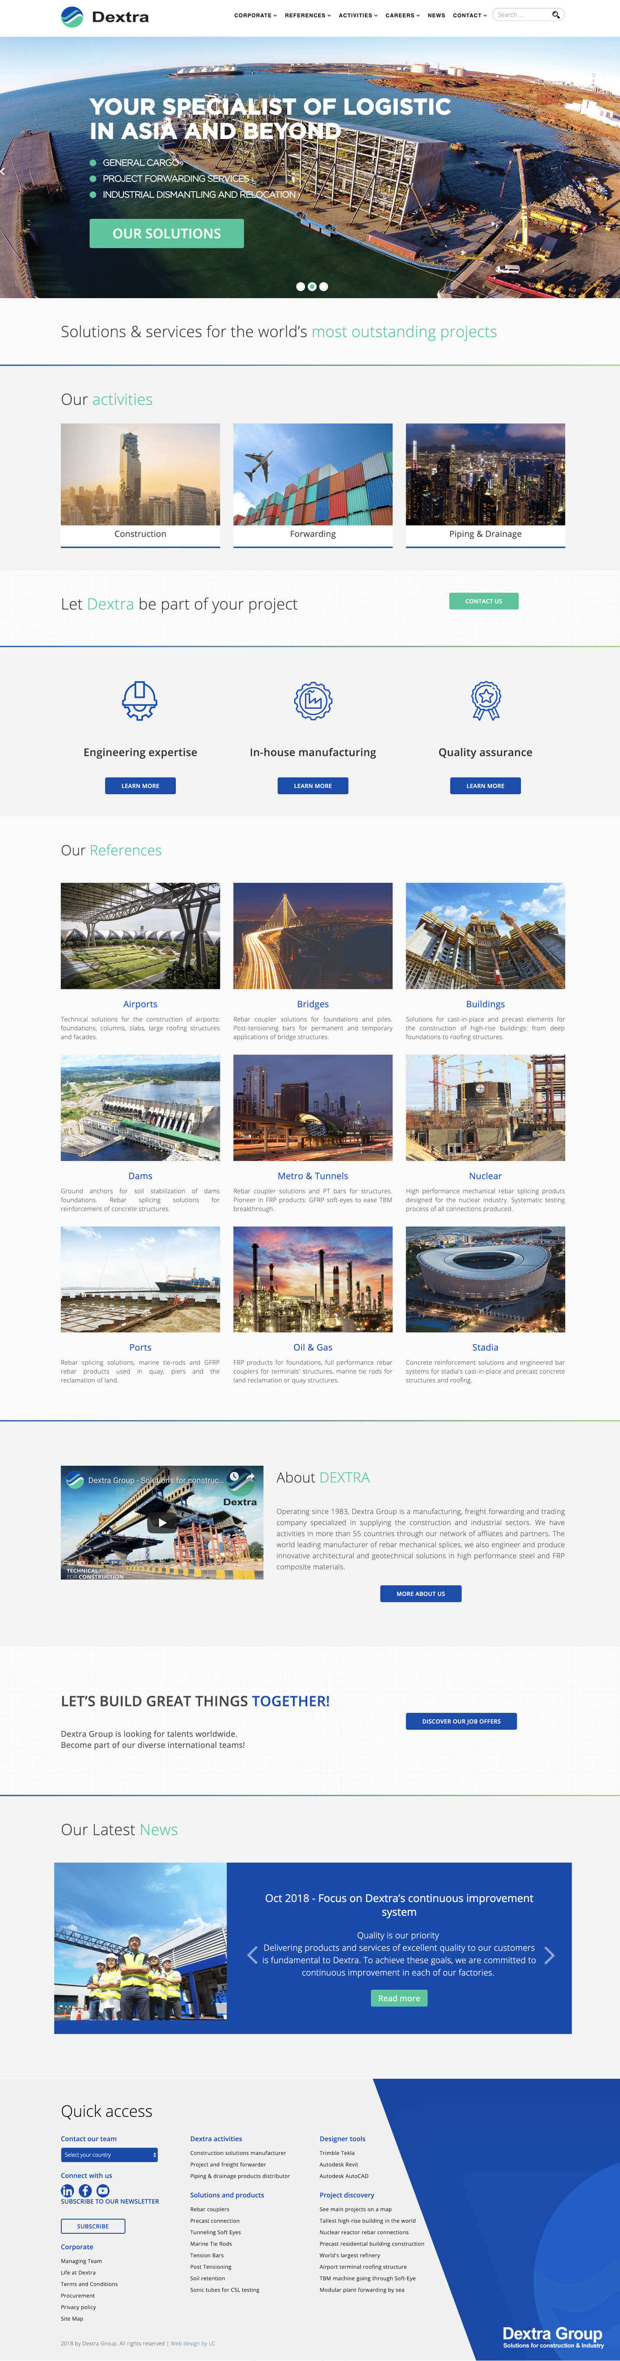Viewport: 620px width, 2361px height.
Task: Expand the References menu
Action: tap(308, 16)
